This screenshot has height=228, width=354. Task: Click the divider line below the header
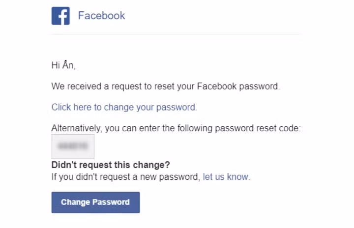pyautogui.click(x=176, y=34)
